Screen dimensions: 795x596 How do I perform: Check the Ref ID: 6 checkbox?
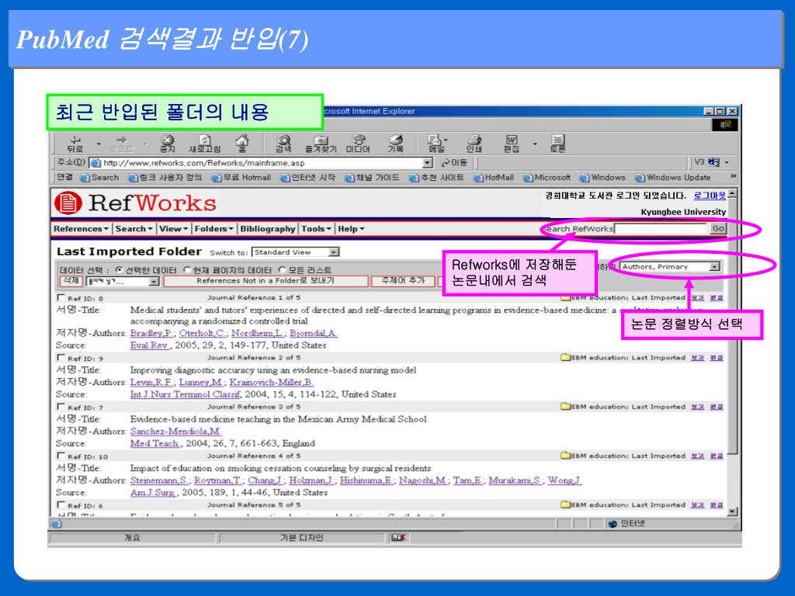point(61,504)
